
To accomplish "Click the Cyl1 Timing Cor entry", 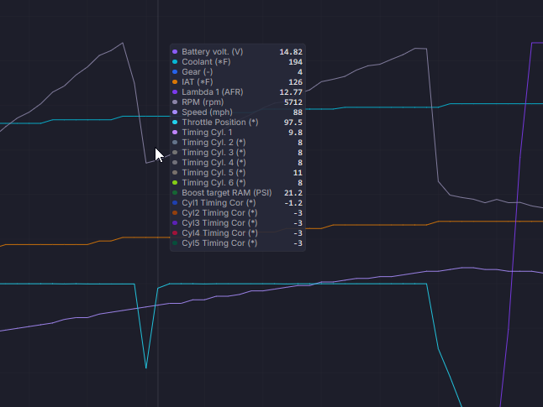I will (238, 202).
